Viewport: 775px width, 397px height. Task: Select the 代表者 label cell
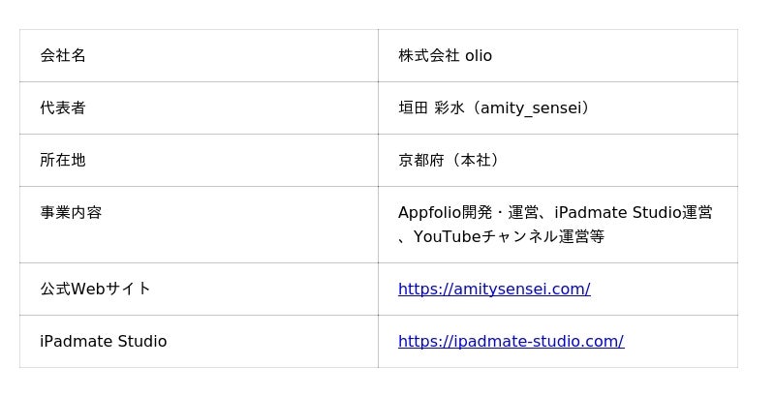(63, 107)
